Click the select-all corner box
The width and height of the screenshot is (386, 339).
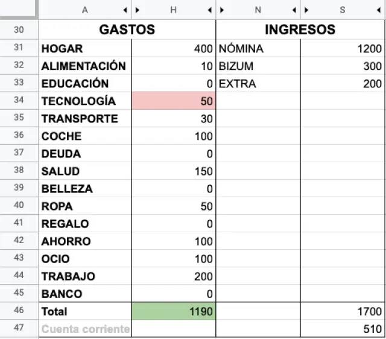(19, 9)
